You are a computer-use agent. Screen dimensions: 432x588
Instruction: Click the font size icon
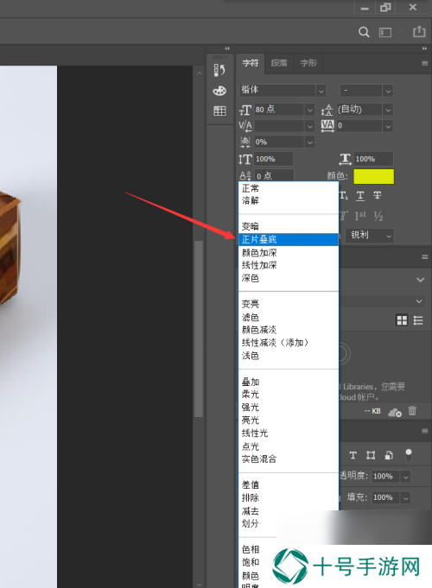pos(245,110)
